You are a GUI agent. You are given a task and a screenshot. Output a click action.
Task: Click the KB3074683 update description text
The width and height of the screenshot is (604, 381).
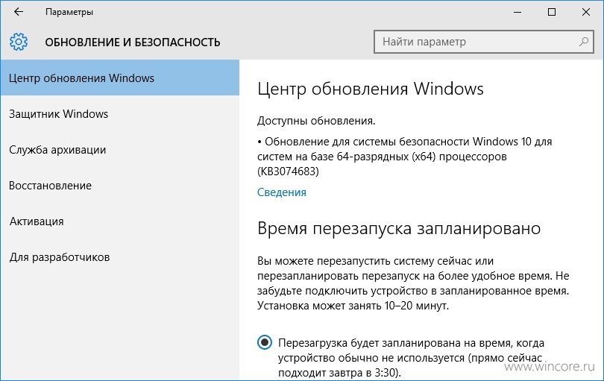[x=404, y=157]
